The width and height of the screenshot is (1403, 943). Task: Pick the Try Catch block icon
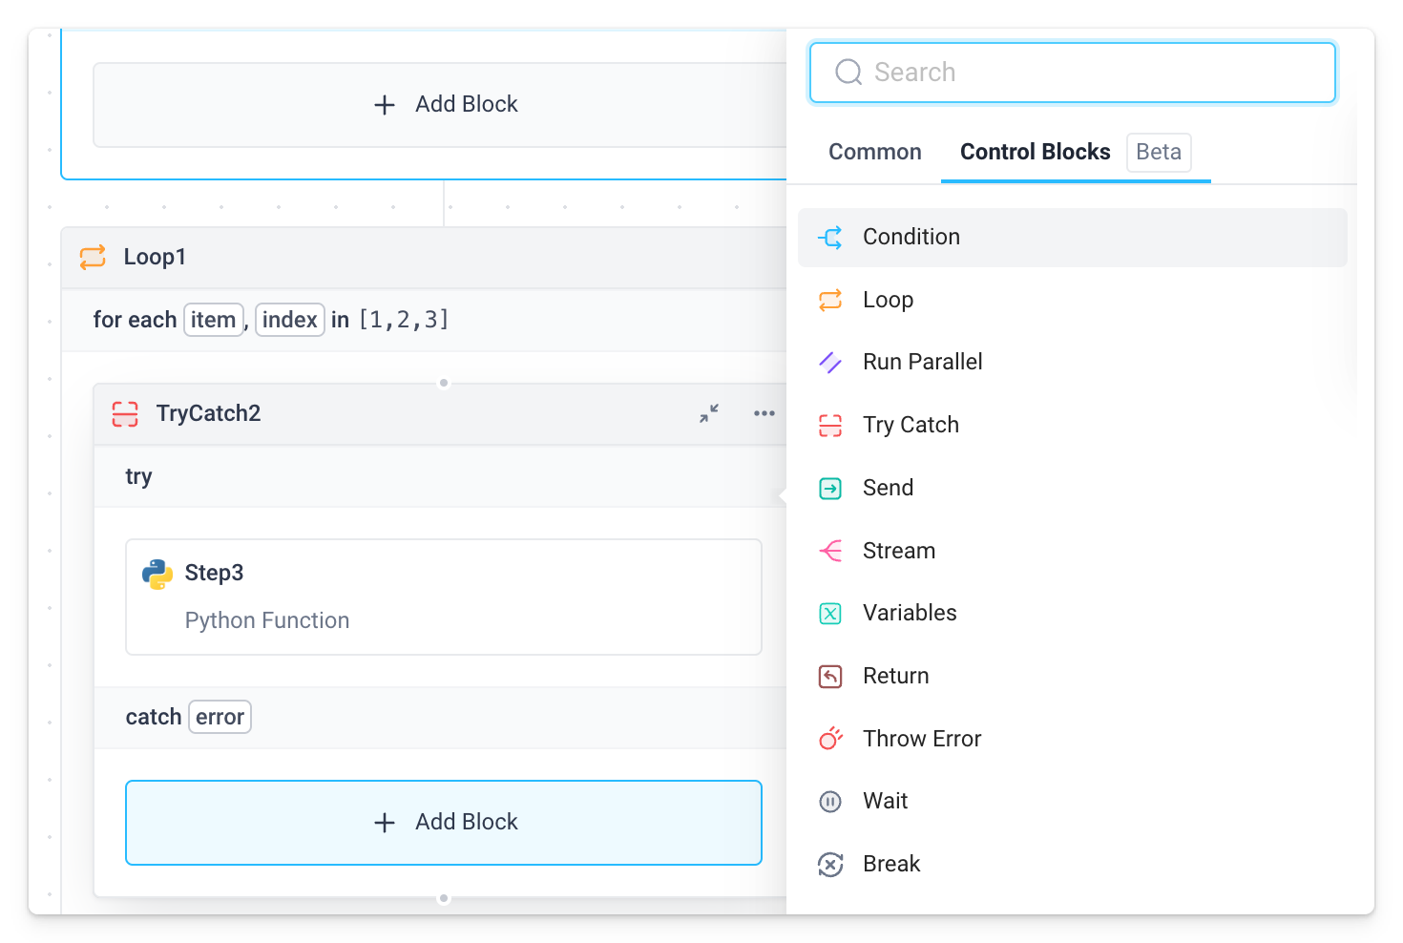click(x=830, y=426)
